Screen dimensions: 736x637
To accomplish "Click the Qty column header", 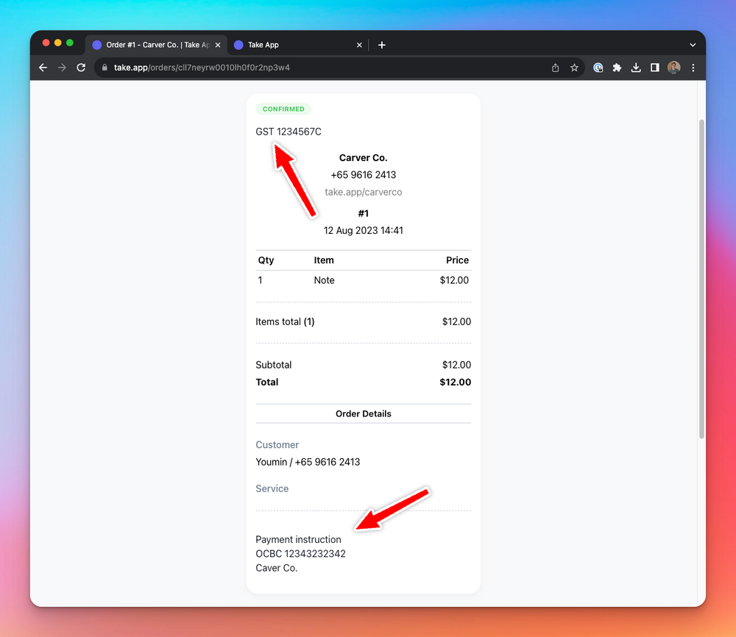I will pyautogui.click(x=266, y=260).
